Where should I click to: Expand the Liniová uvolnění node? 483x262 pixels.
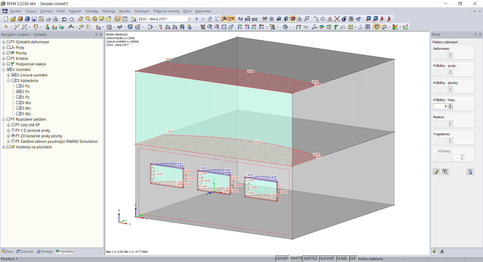pos(8,75)
